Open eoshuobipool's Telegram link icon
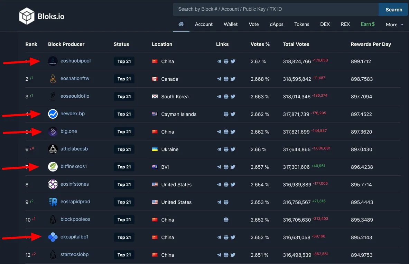The image size is (409, 264). pyautogui.click(x=219, y=61)
